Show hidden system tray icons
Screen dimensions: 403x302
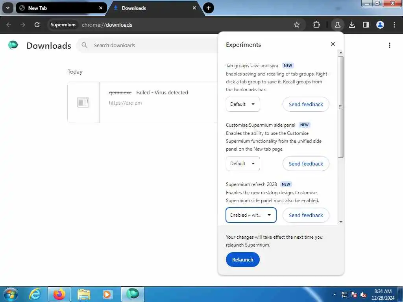[335, 295]
